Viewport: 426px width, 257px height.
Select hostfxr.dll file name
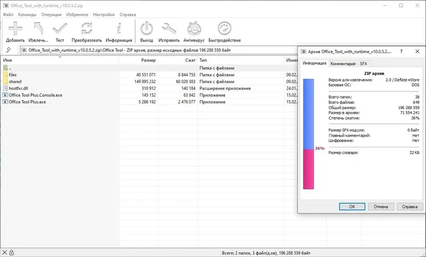coord(18,88)
